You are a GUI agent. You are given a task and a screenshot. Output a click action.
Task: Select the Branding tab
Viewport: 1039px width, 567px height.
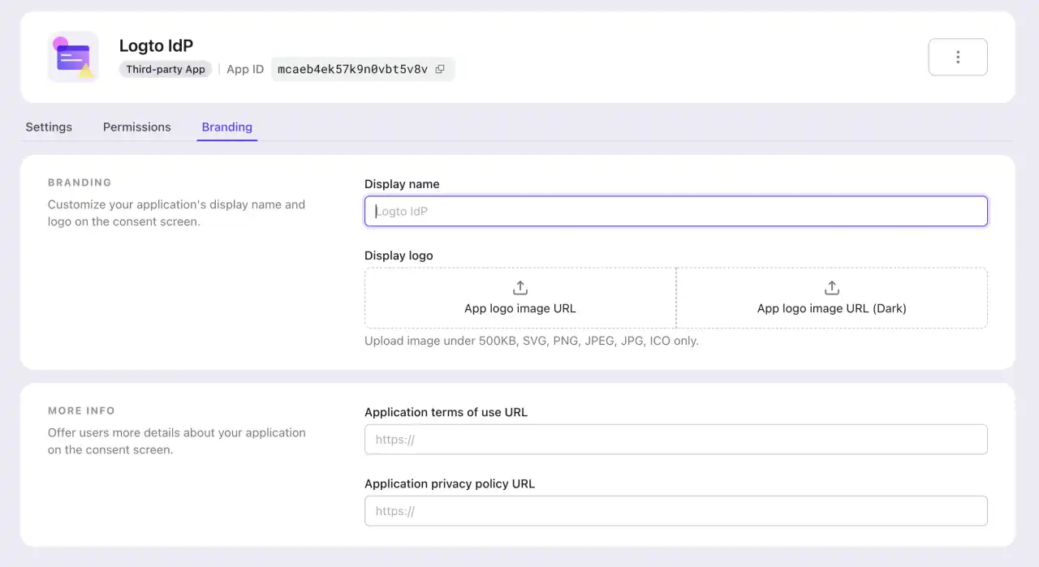tap(226, 127)
